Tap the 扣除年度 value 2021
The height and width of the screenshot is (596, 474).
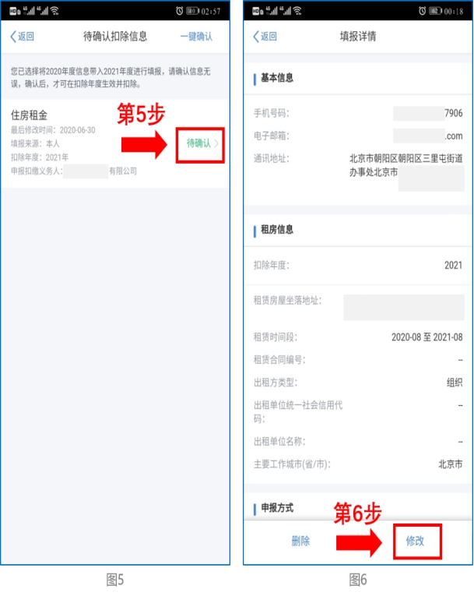(454, 266)
